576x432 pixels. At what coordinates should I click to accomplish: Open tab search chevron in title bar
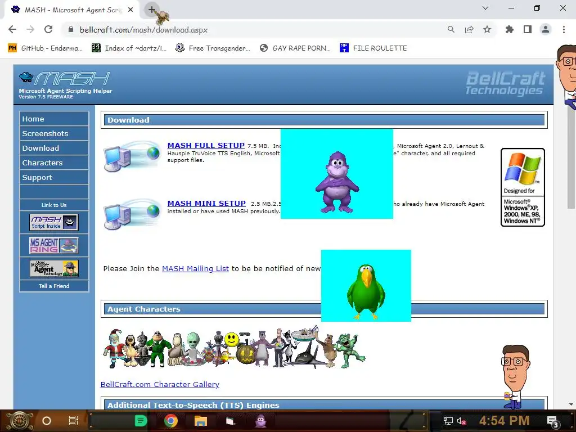pyautogui.click(x=485, y=8)
